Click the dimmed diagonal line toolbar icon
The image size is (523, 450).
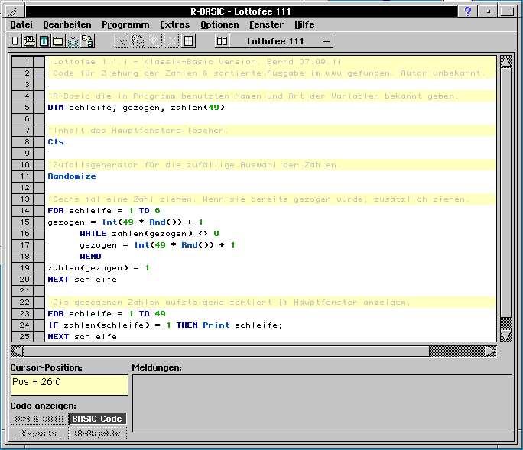coord(122,41)
